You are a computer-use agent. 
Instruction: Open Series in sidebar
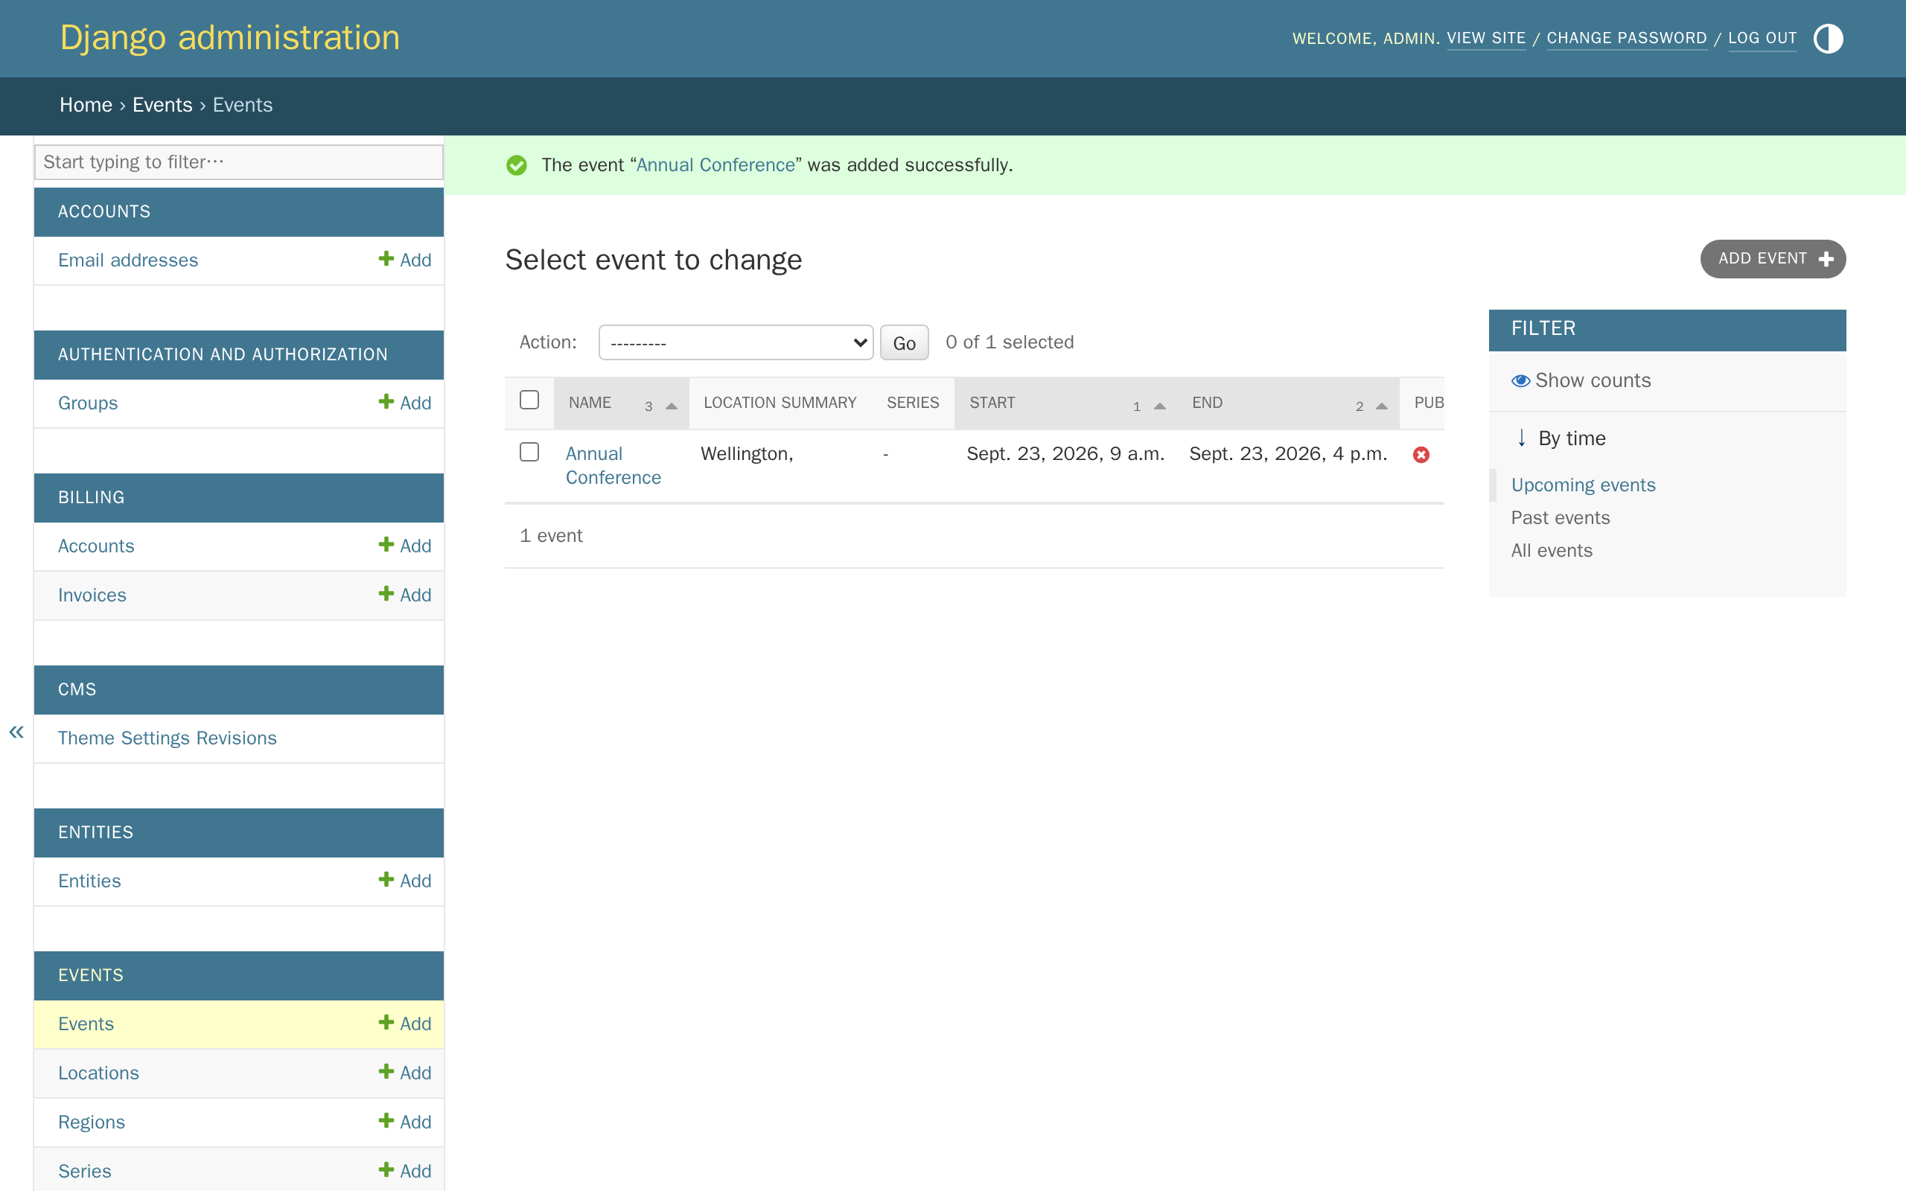tap(84, 1172)
